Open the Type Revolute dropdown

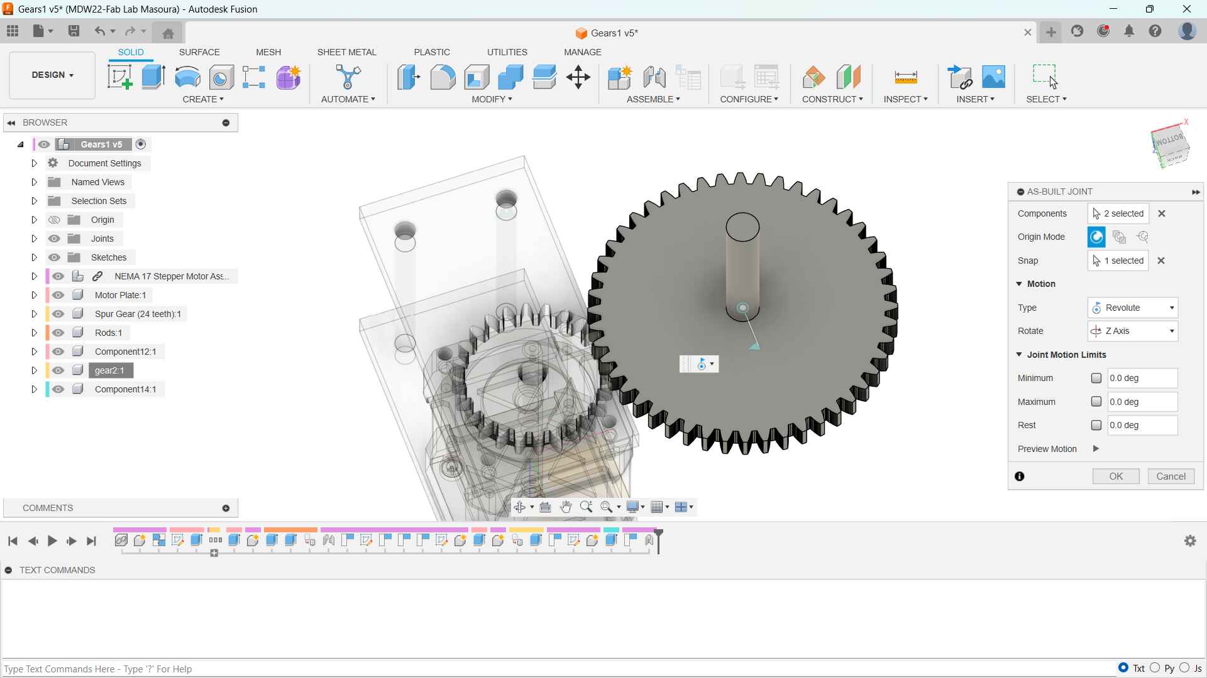coord(1133,308)
